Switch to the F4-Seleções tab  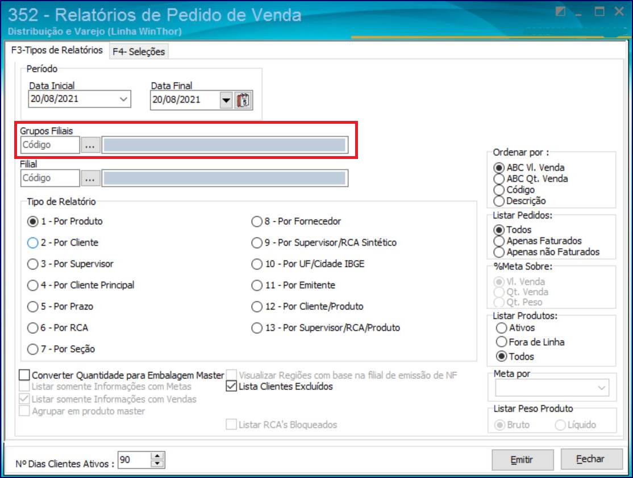[x=139, y=52]
